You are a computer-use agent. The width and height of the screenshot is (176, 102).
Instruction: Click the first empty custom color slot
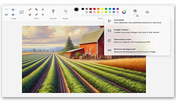pyautogui.click(x=83, y=15)
